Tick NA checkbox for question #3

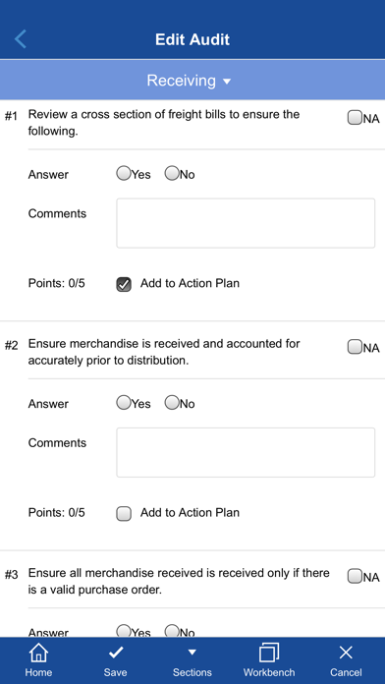355,576
